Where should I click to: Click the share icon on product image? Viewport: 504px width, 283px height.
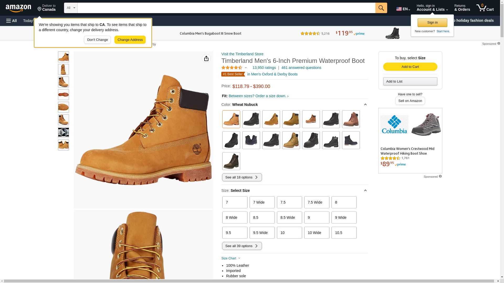tap(206, 58)
